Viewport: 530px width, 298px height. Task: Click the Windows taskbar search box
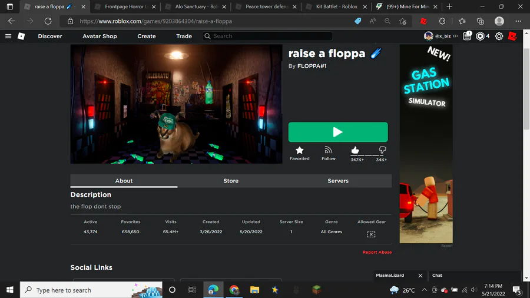[91, 290]
